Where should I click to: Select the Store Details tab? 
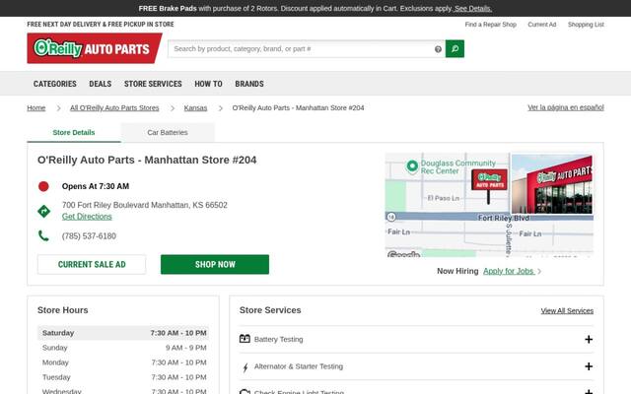point(74,132)
